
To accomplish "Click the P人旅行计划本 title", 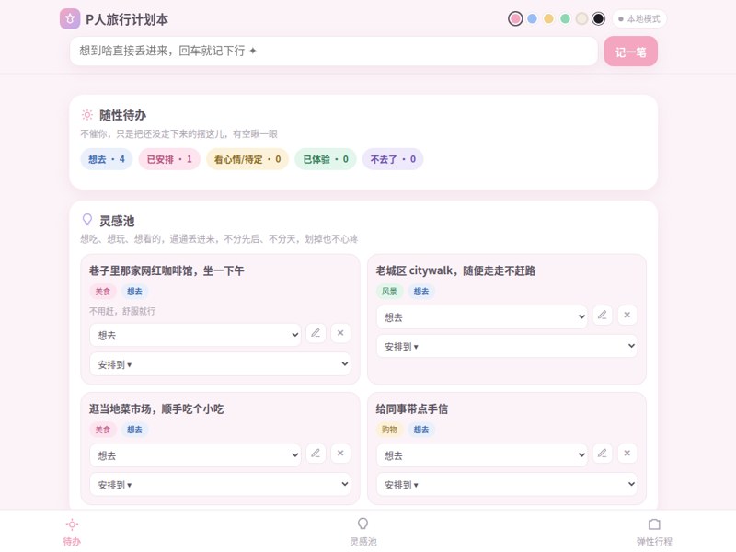I will 127,19.
